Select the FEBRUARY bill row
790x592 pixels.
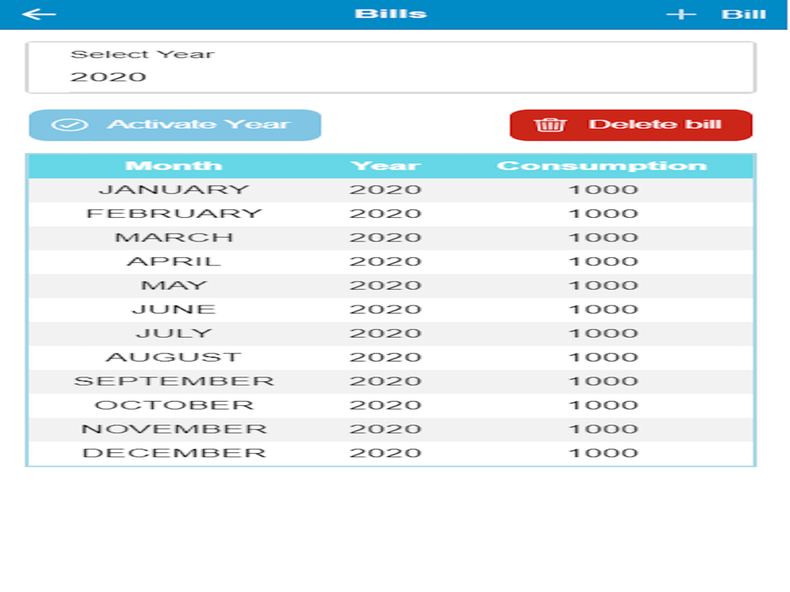[391, 214]
